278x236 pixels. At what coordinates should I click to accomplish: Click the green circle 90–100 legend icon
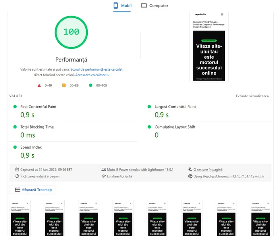tap(91, 85)
